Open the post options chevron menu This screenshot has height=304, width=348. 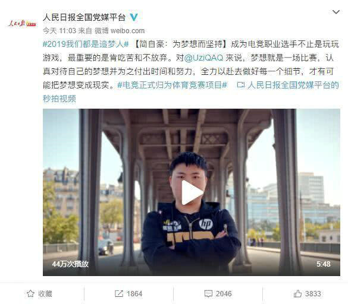(x=336, y=12)
